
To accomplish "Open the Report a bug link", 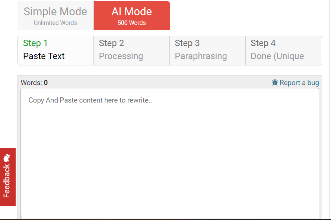I will point(299,82).
